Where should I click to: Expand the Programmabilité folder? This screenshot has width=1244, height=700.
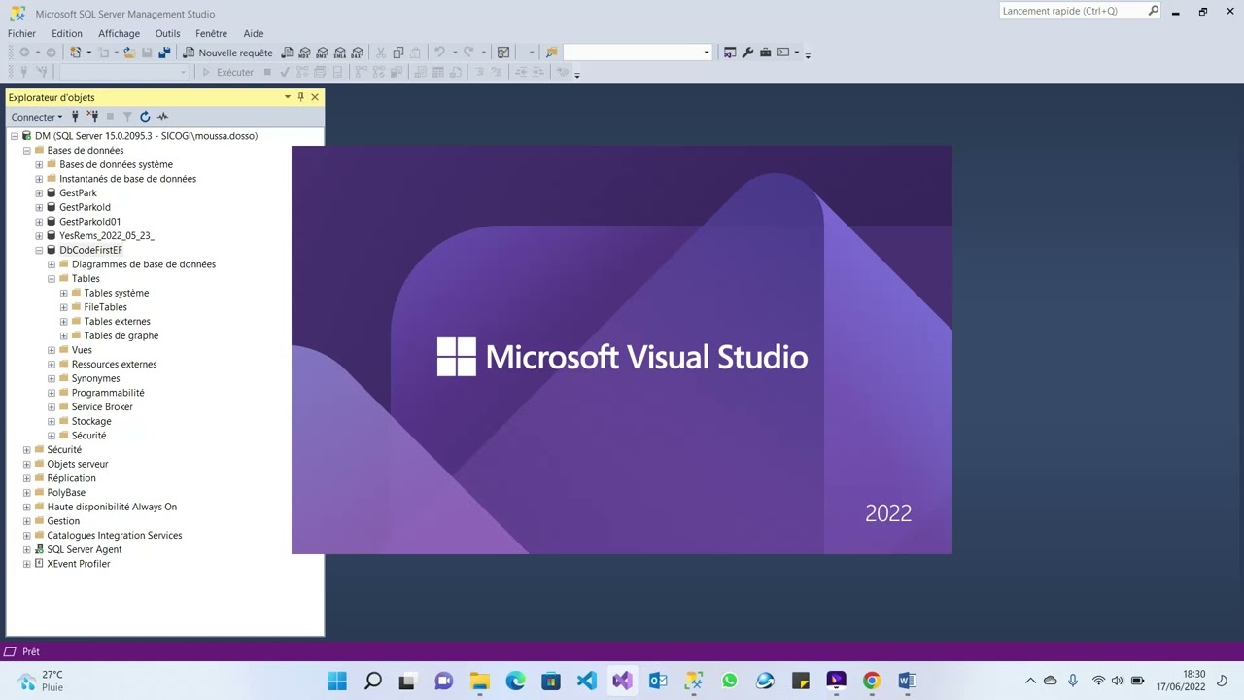tap(52, 393)
